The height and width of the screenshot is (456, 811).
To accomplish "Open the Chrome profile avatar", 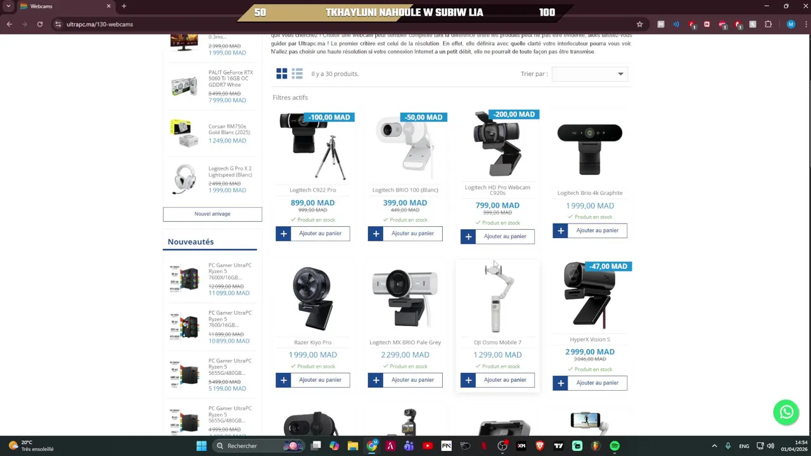I will 791,24.
